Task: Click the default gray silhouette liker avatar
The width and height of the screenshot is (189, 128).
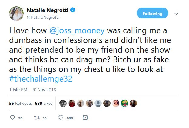Action: coord(98,103)
